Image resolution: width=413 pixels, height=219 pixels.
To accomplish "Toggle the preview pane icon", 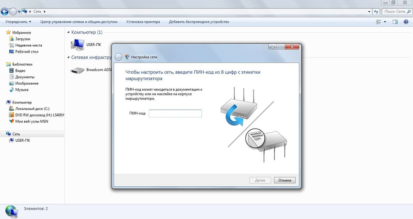I will [x=395, y=22].
